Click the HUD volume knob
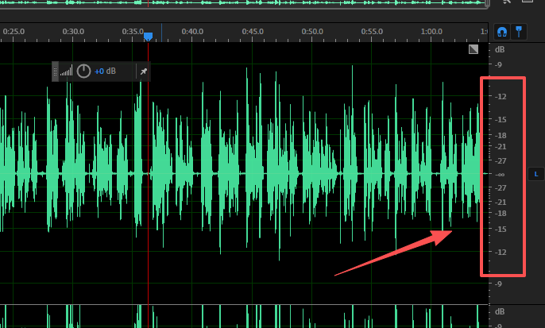 tap(83, 71)
